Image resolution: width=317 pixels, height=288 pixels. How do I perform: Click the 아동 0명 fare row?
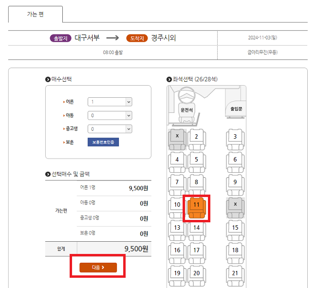[114, 203]
